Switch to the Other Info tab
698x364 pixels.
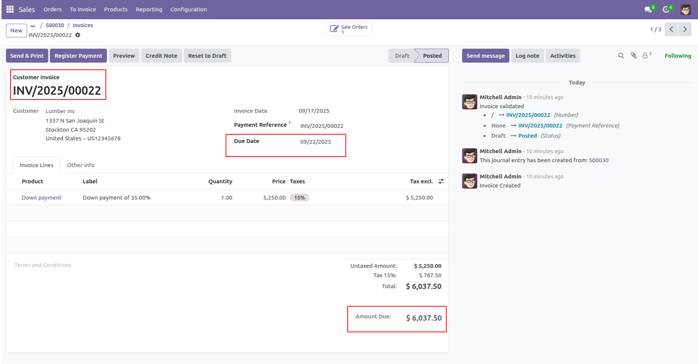tap(80, 165)
